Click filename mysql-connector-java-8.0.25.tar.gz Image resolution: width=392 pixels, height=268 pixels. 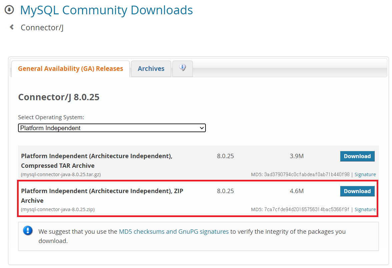tap(61, 174)
